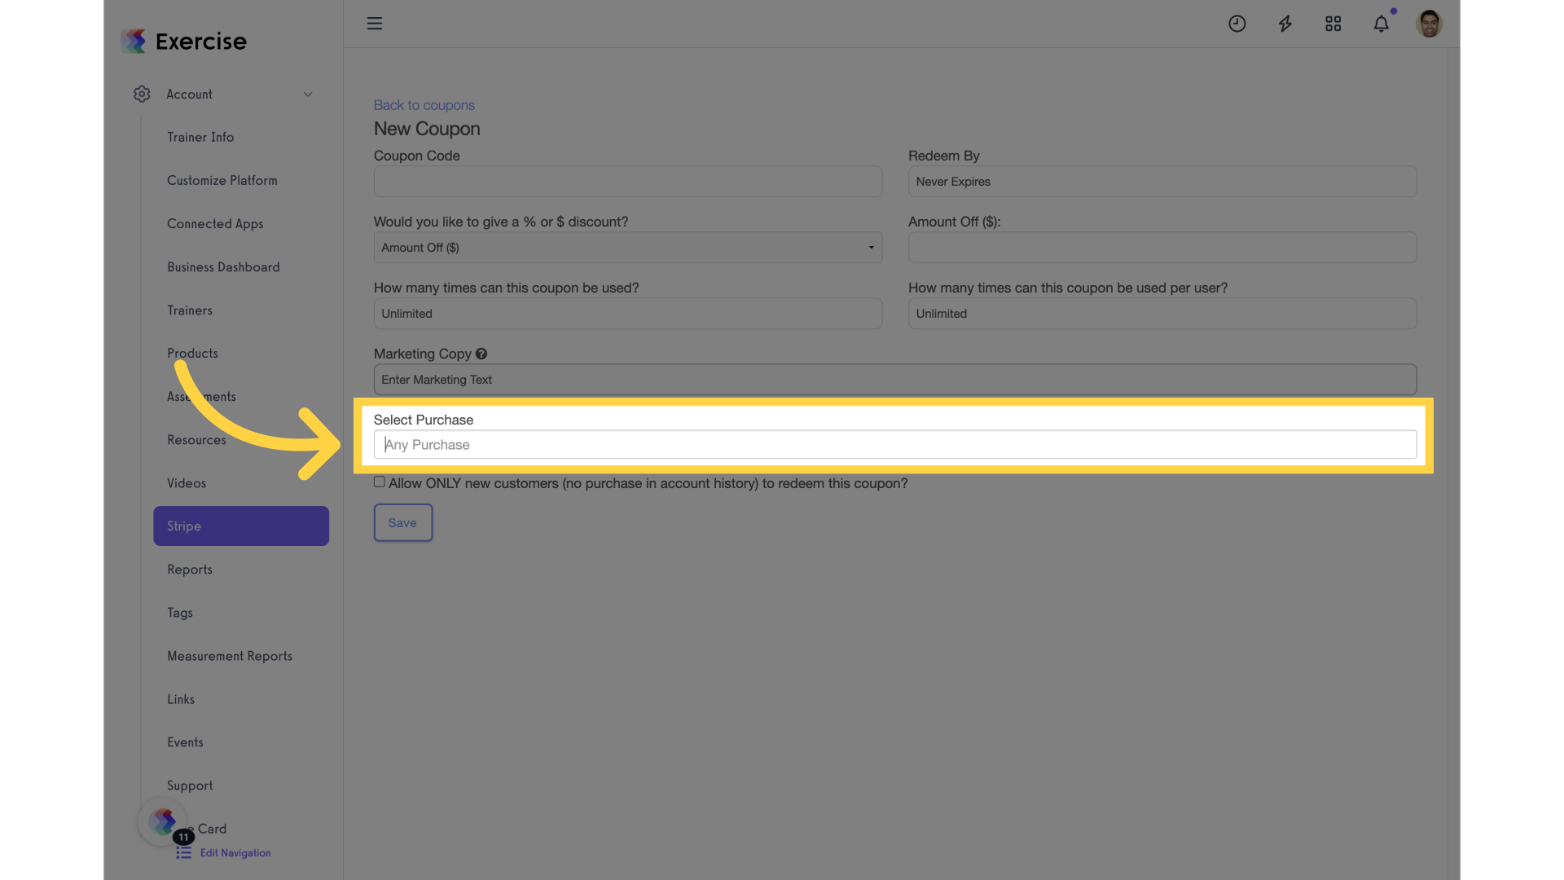The height and width of the screenshot is (880, 1564).
Task: Open the clock history icon
Action: pyautogui.click(x=1237, y=24)
